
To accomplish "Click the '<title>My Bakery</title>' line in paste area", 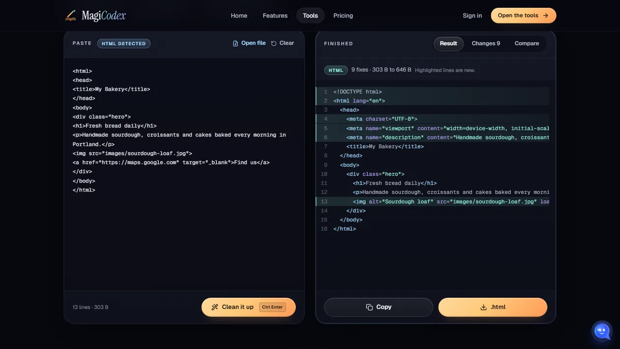I will coord(111,89).
